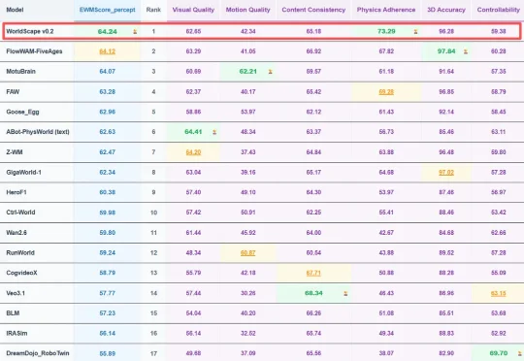
Task: Select the FlowWAM-FiveAges model name
Action: 34,51
